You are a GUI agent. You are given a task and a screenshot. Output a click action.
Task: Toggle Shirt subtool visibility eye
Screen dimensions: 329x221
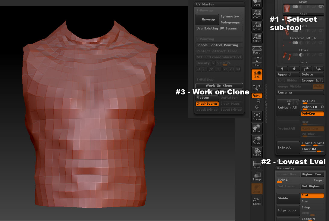[320, 7]
